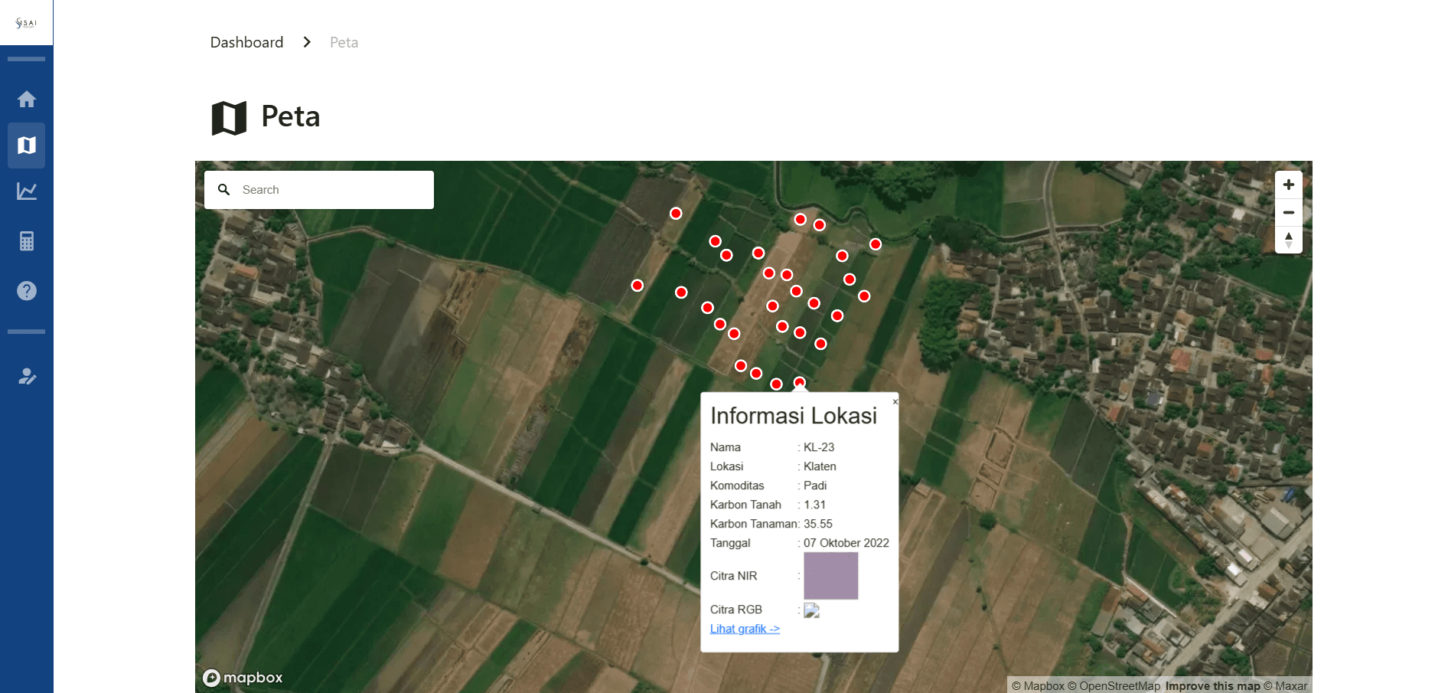
Task: Select the Map icon in sidebar
Action: point(27,145)
